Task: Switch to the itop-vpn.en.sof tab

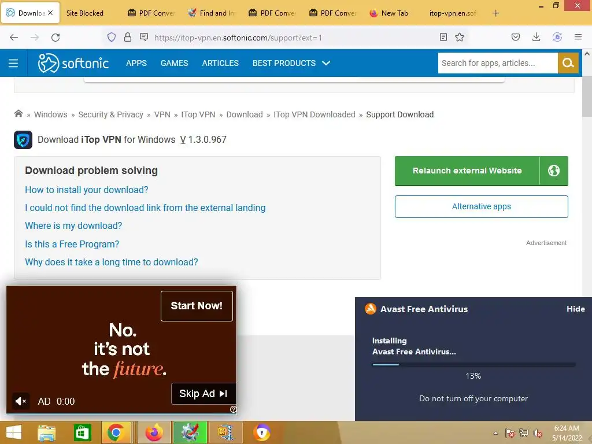Action: coord(453,13)
